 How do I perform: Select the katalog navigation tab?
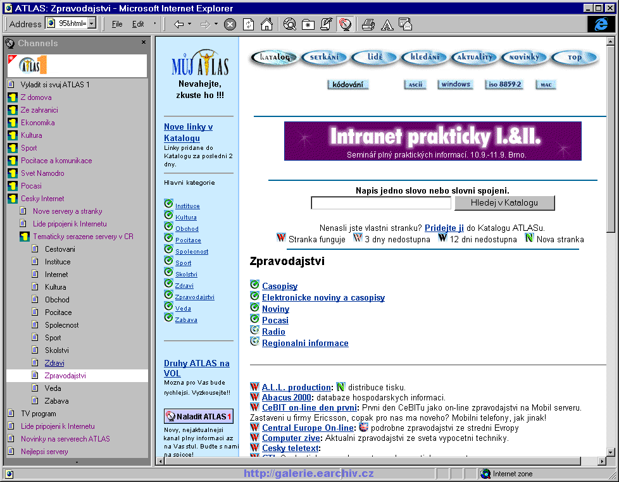[274, 57]
